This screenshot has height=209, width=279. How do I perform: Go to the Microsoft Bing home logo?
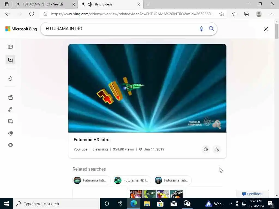pyautogui.click(x=21, y=29)
